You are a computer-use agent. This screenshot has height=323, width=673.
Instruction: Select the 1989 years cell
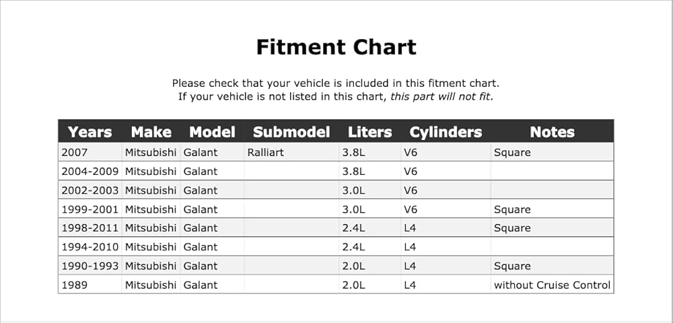pyautogui.click(x=73, y=285)
